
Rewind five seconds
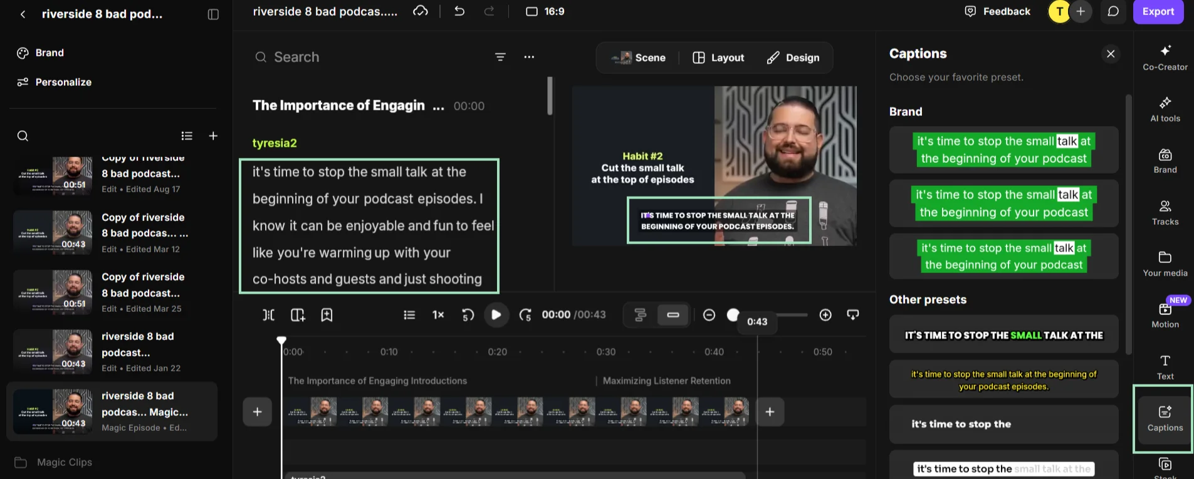point(468,315)
